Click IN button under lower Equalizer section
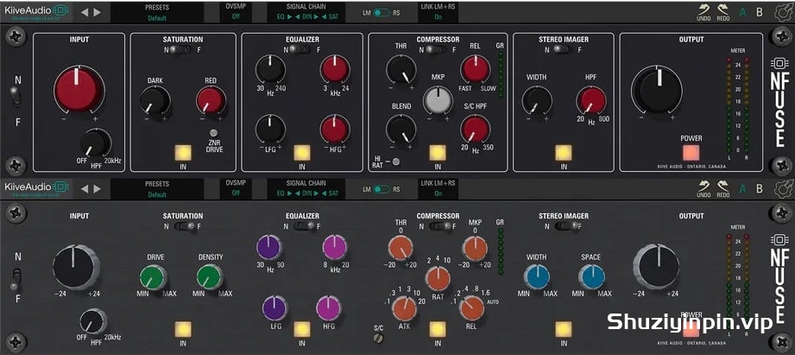795x355 pixels. click(302, 329)
